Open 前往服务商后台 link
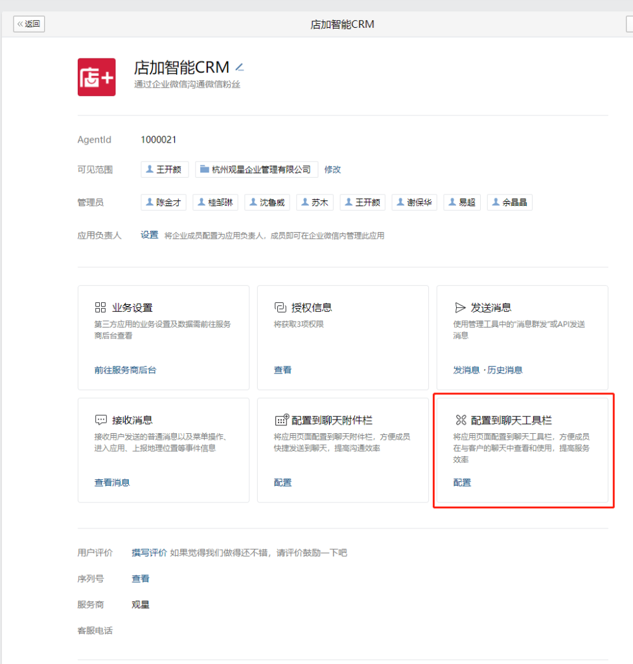 [x=125, y=370]
